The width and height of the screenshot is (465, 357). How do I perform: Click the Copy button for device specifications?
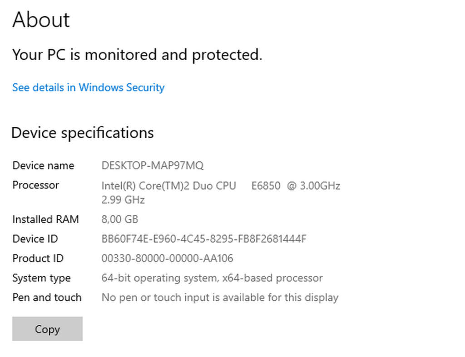47,329
